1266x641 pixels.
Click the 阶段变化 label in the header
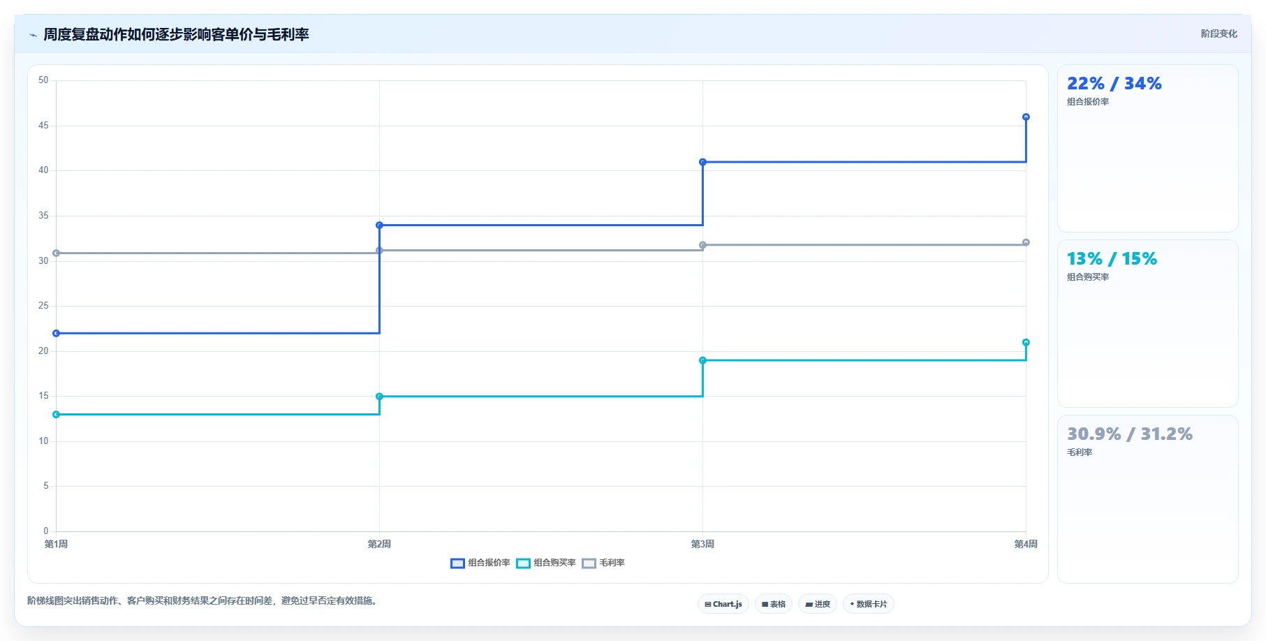[1219, 34]
